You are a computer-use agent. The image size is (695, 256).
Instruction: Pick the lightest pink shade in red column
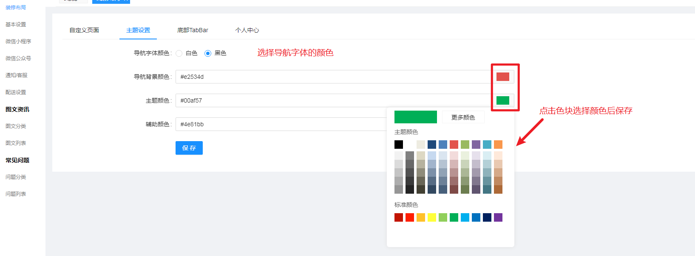pyautogui.click(x=454, y=156)
